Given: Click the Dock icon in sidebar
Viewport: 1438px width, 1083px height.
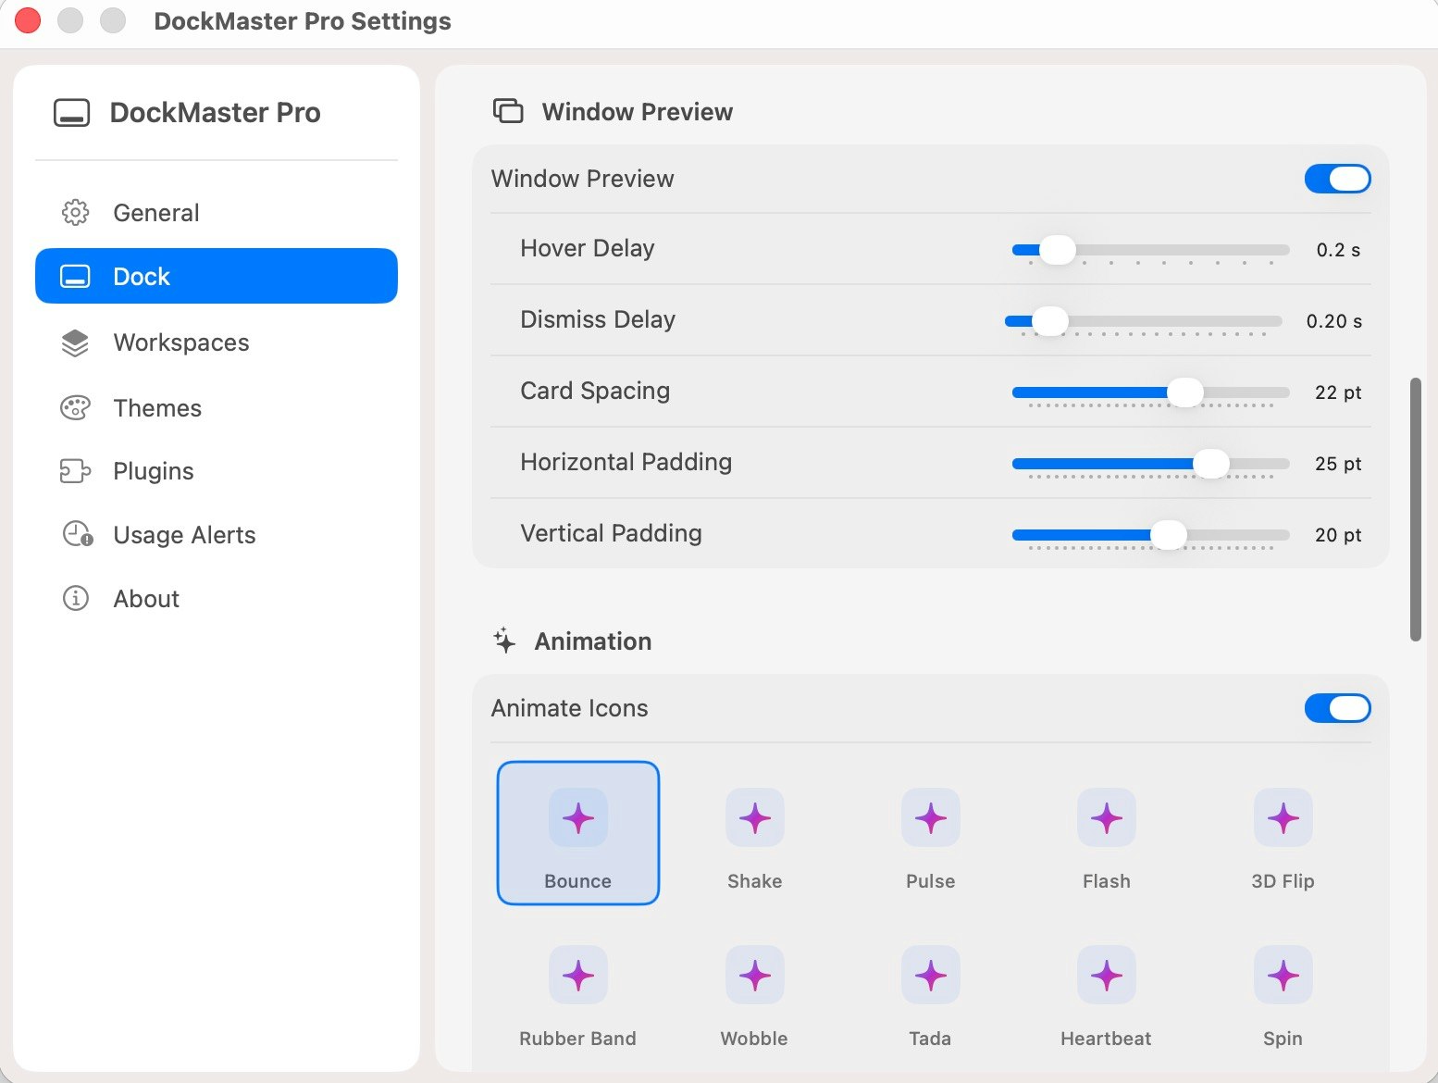Looking at the screenshot, I should point(74,276).
